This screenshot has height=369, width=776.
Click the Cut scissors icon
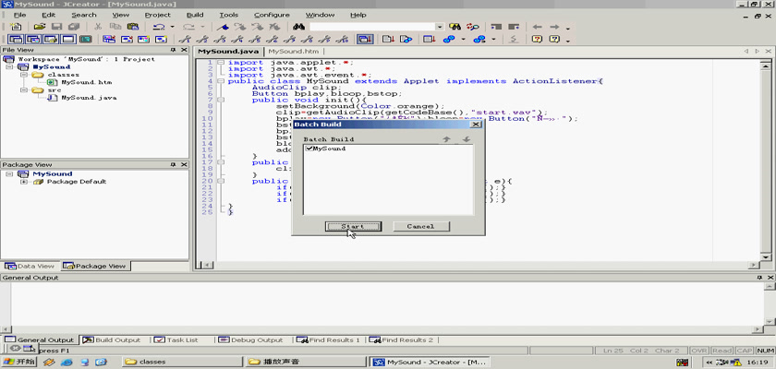[x=98, y=27]
